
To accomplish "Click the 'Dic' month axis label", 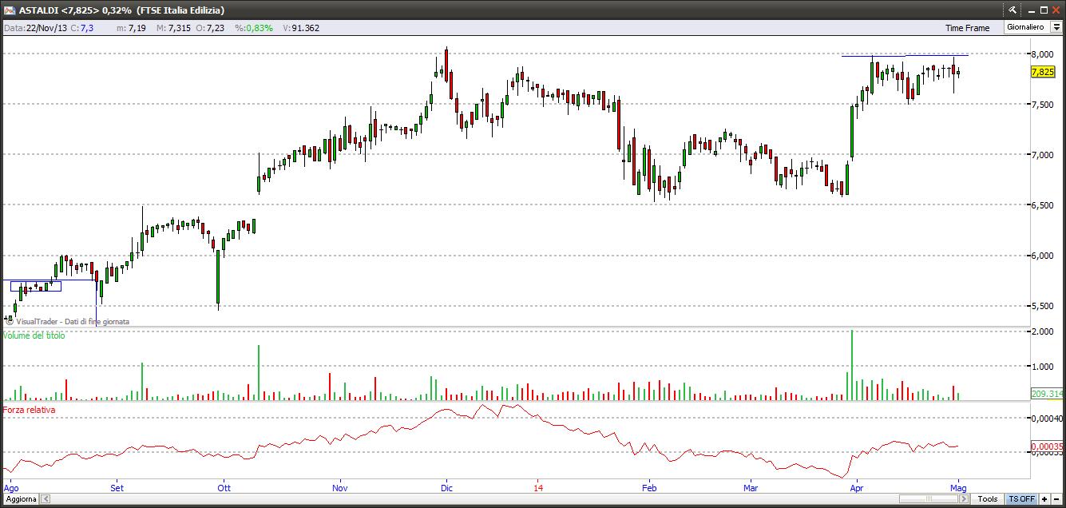I will tap(446, 487).
